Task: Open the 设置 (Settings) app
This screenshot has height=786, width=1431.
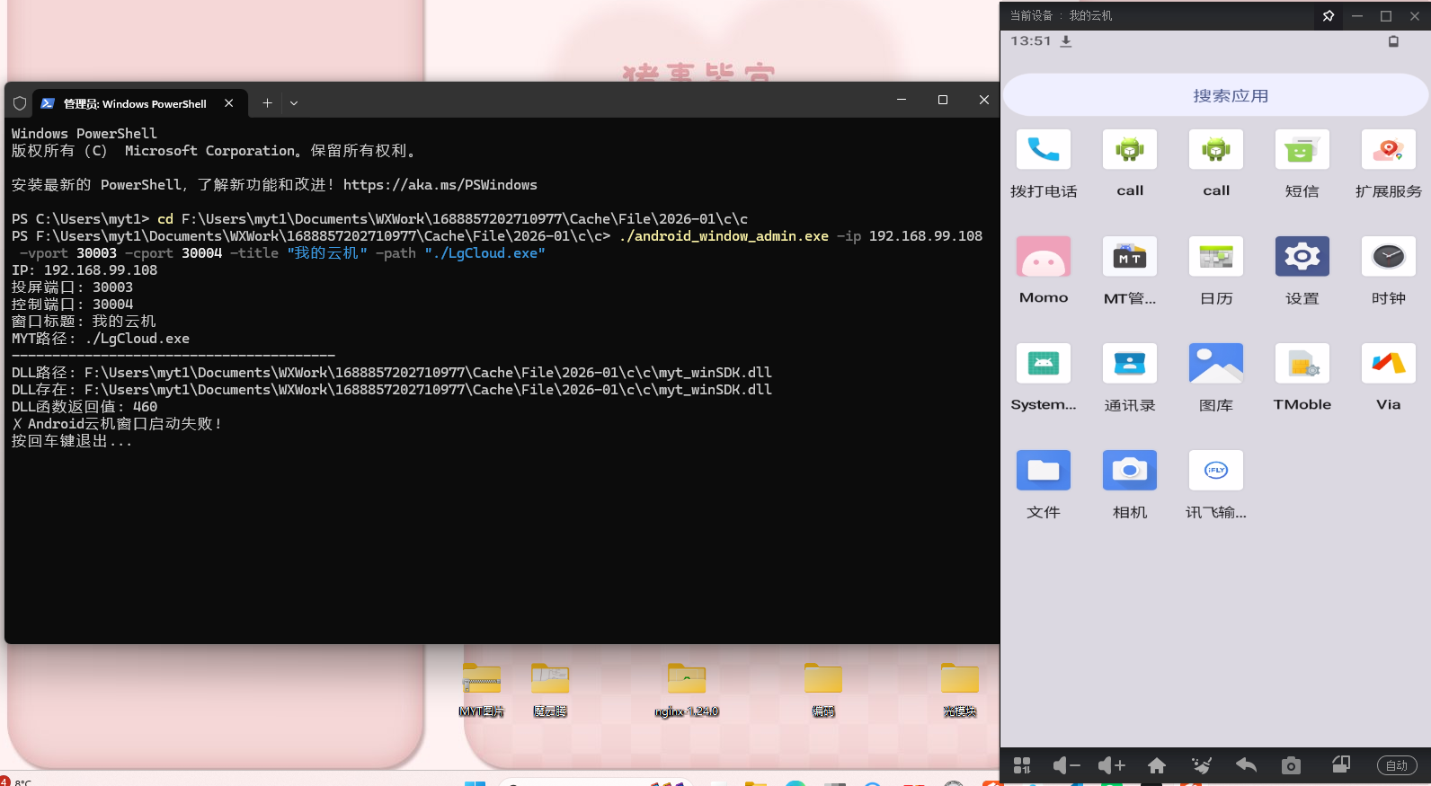Action: pyautogui.click(x=1302, y=258)
